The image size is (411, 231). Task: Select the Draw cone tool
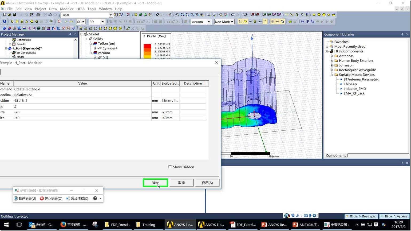coord(27,22)
